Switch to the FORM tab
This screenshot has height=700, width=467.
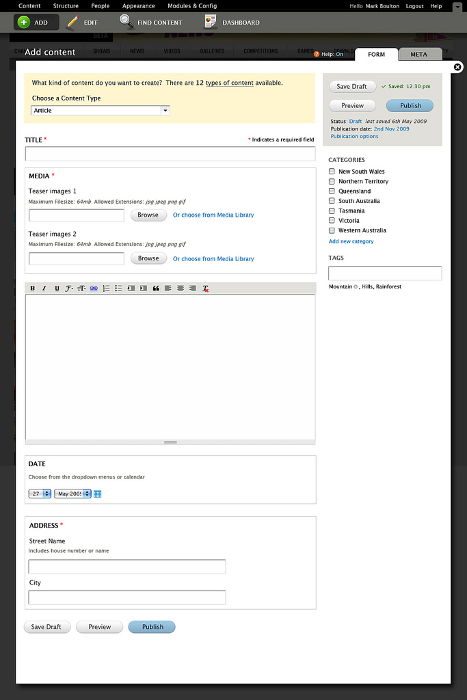(x=376, y=54)
